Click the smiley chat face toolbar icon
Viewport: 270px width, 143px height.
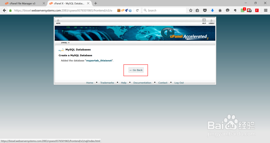pyautogui.click(x=228, y=10)
